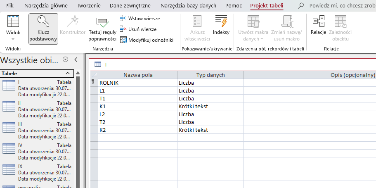Click the Typ danych cell for K1

coord(210,107)
